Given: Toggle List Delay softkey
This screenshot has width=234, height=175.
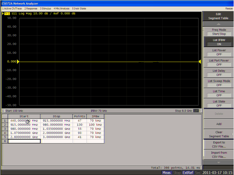Looking at the screenshot, I should tap(219, 73).
